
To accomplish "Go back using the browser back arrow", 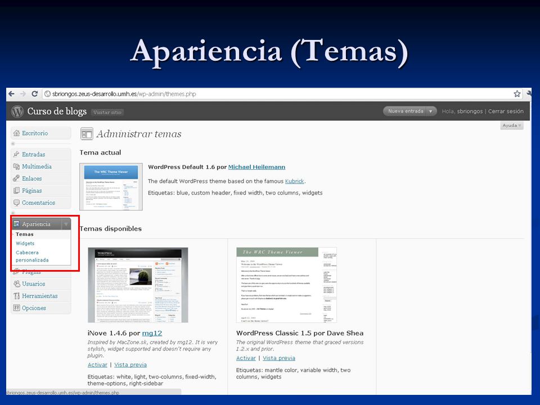I will pyautogui.click(x=11, y=94).
